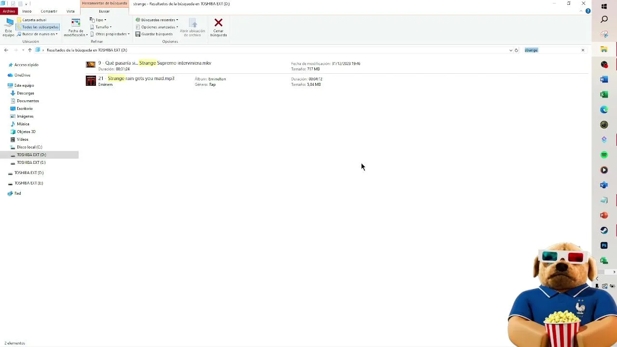
Task: Open the blue Help question mark icon
Action: 588,11
